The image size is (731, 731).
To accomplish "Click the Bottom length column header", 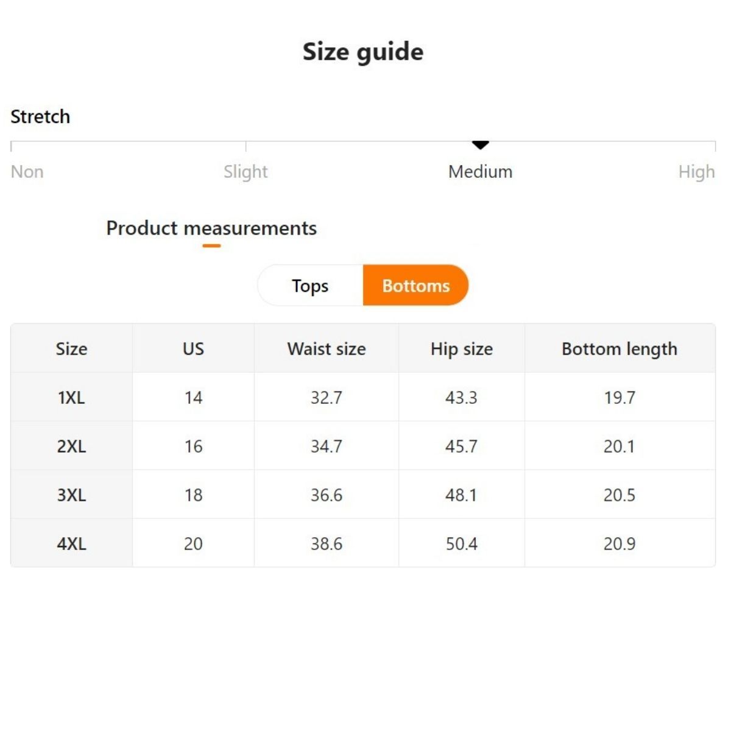I will coord(620,349).
